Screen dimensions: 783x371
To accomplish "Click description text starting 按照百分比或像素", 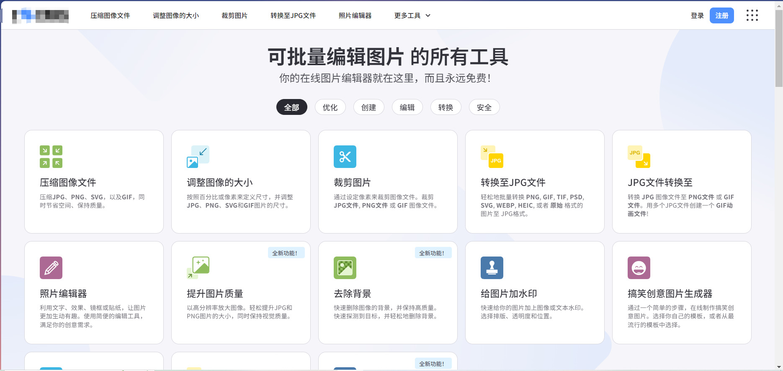I will pos(240,201).
